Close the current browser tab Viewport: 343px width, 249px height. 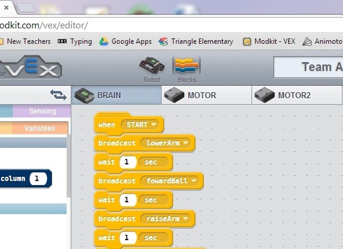point(6,7)
